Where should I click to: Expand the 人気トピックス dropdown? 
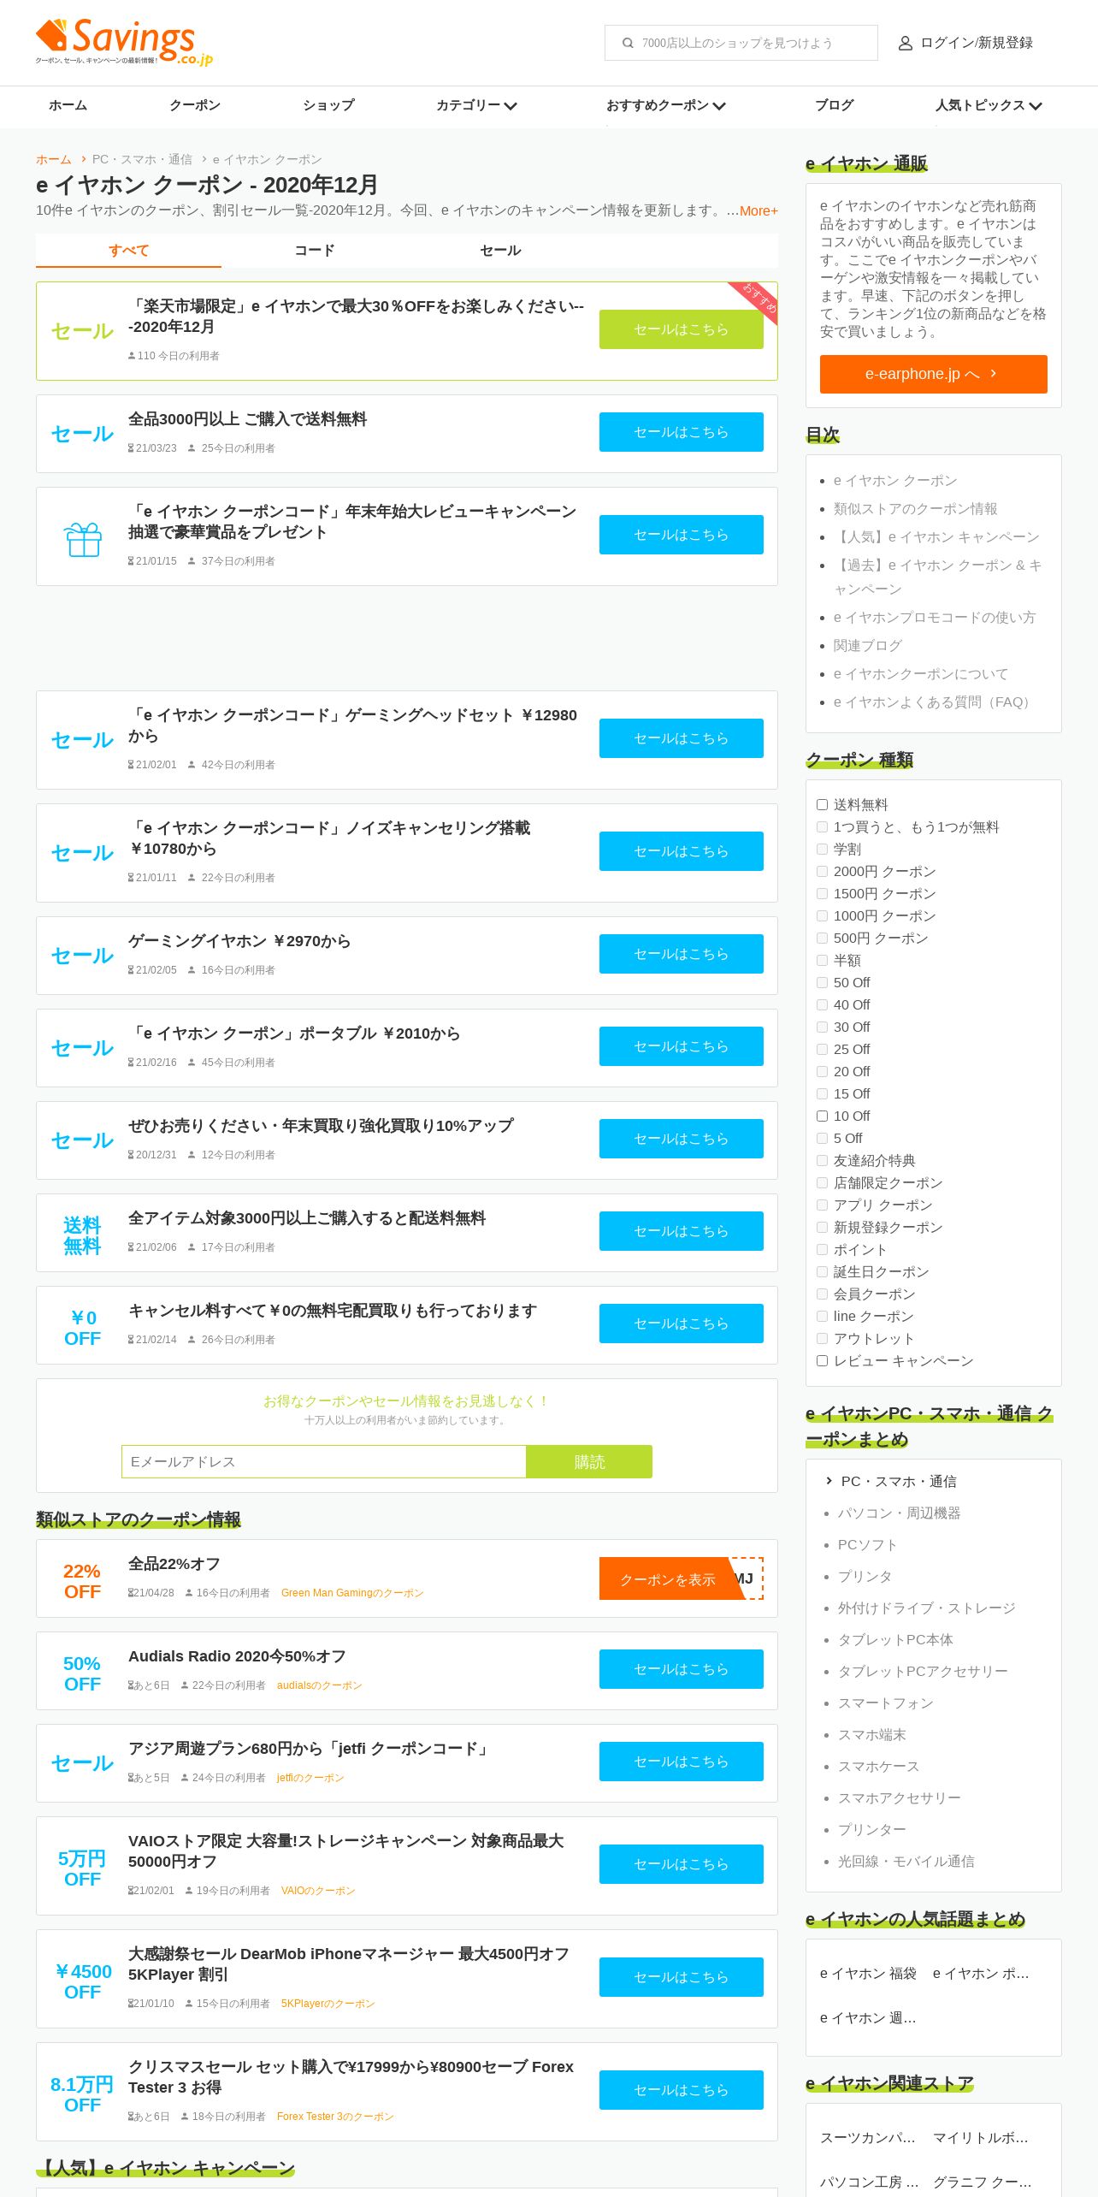tap(989, 105)
